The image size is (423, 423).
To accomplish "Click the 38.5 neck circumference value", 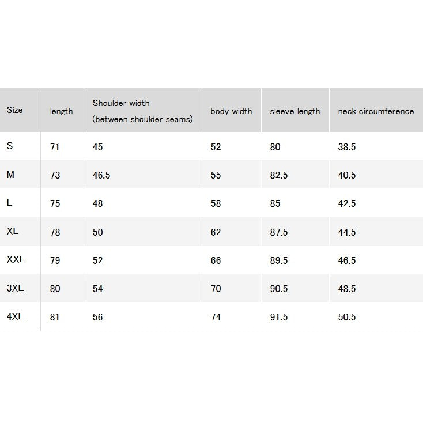I will click(347, 147).
